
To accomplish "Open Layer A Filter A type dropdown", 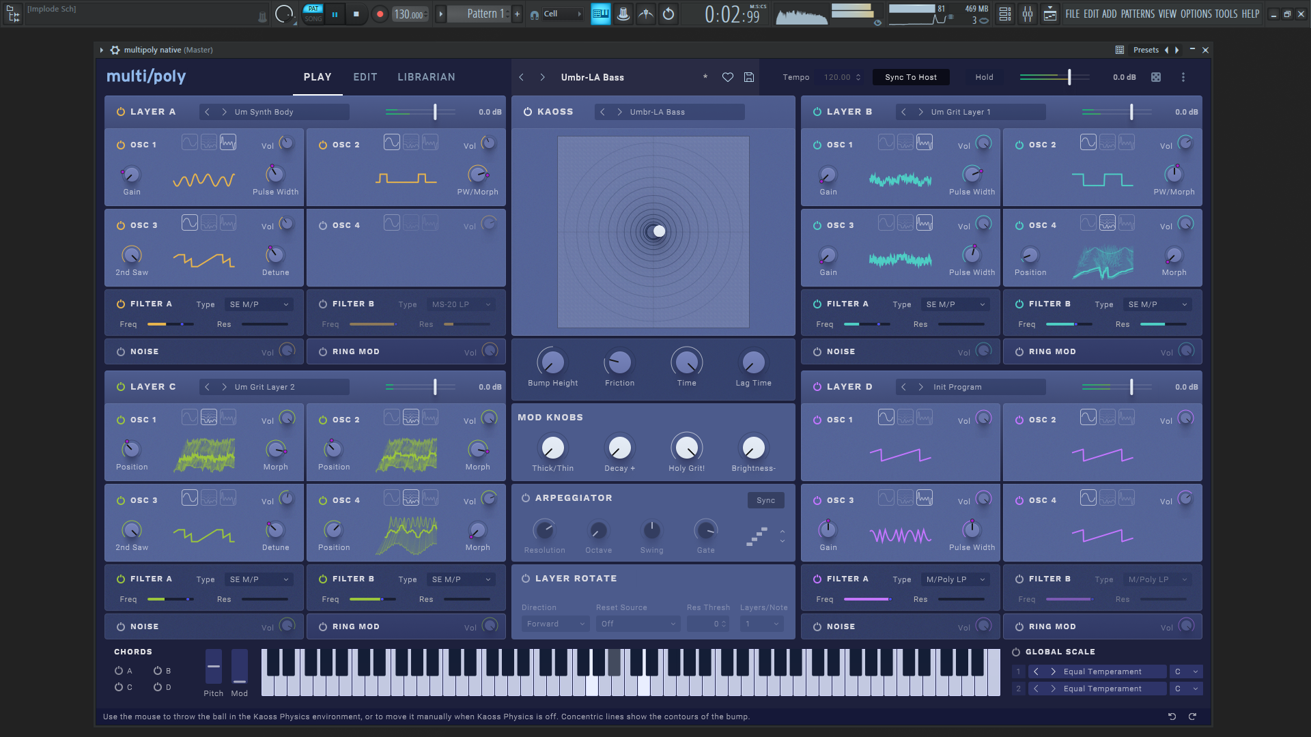I will 259,304.
